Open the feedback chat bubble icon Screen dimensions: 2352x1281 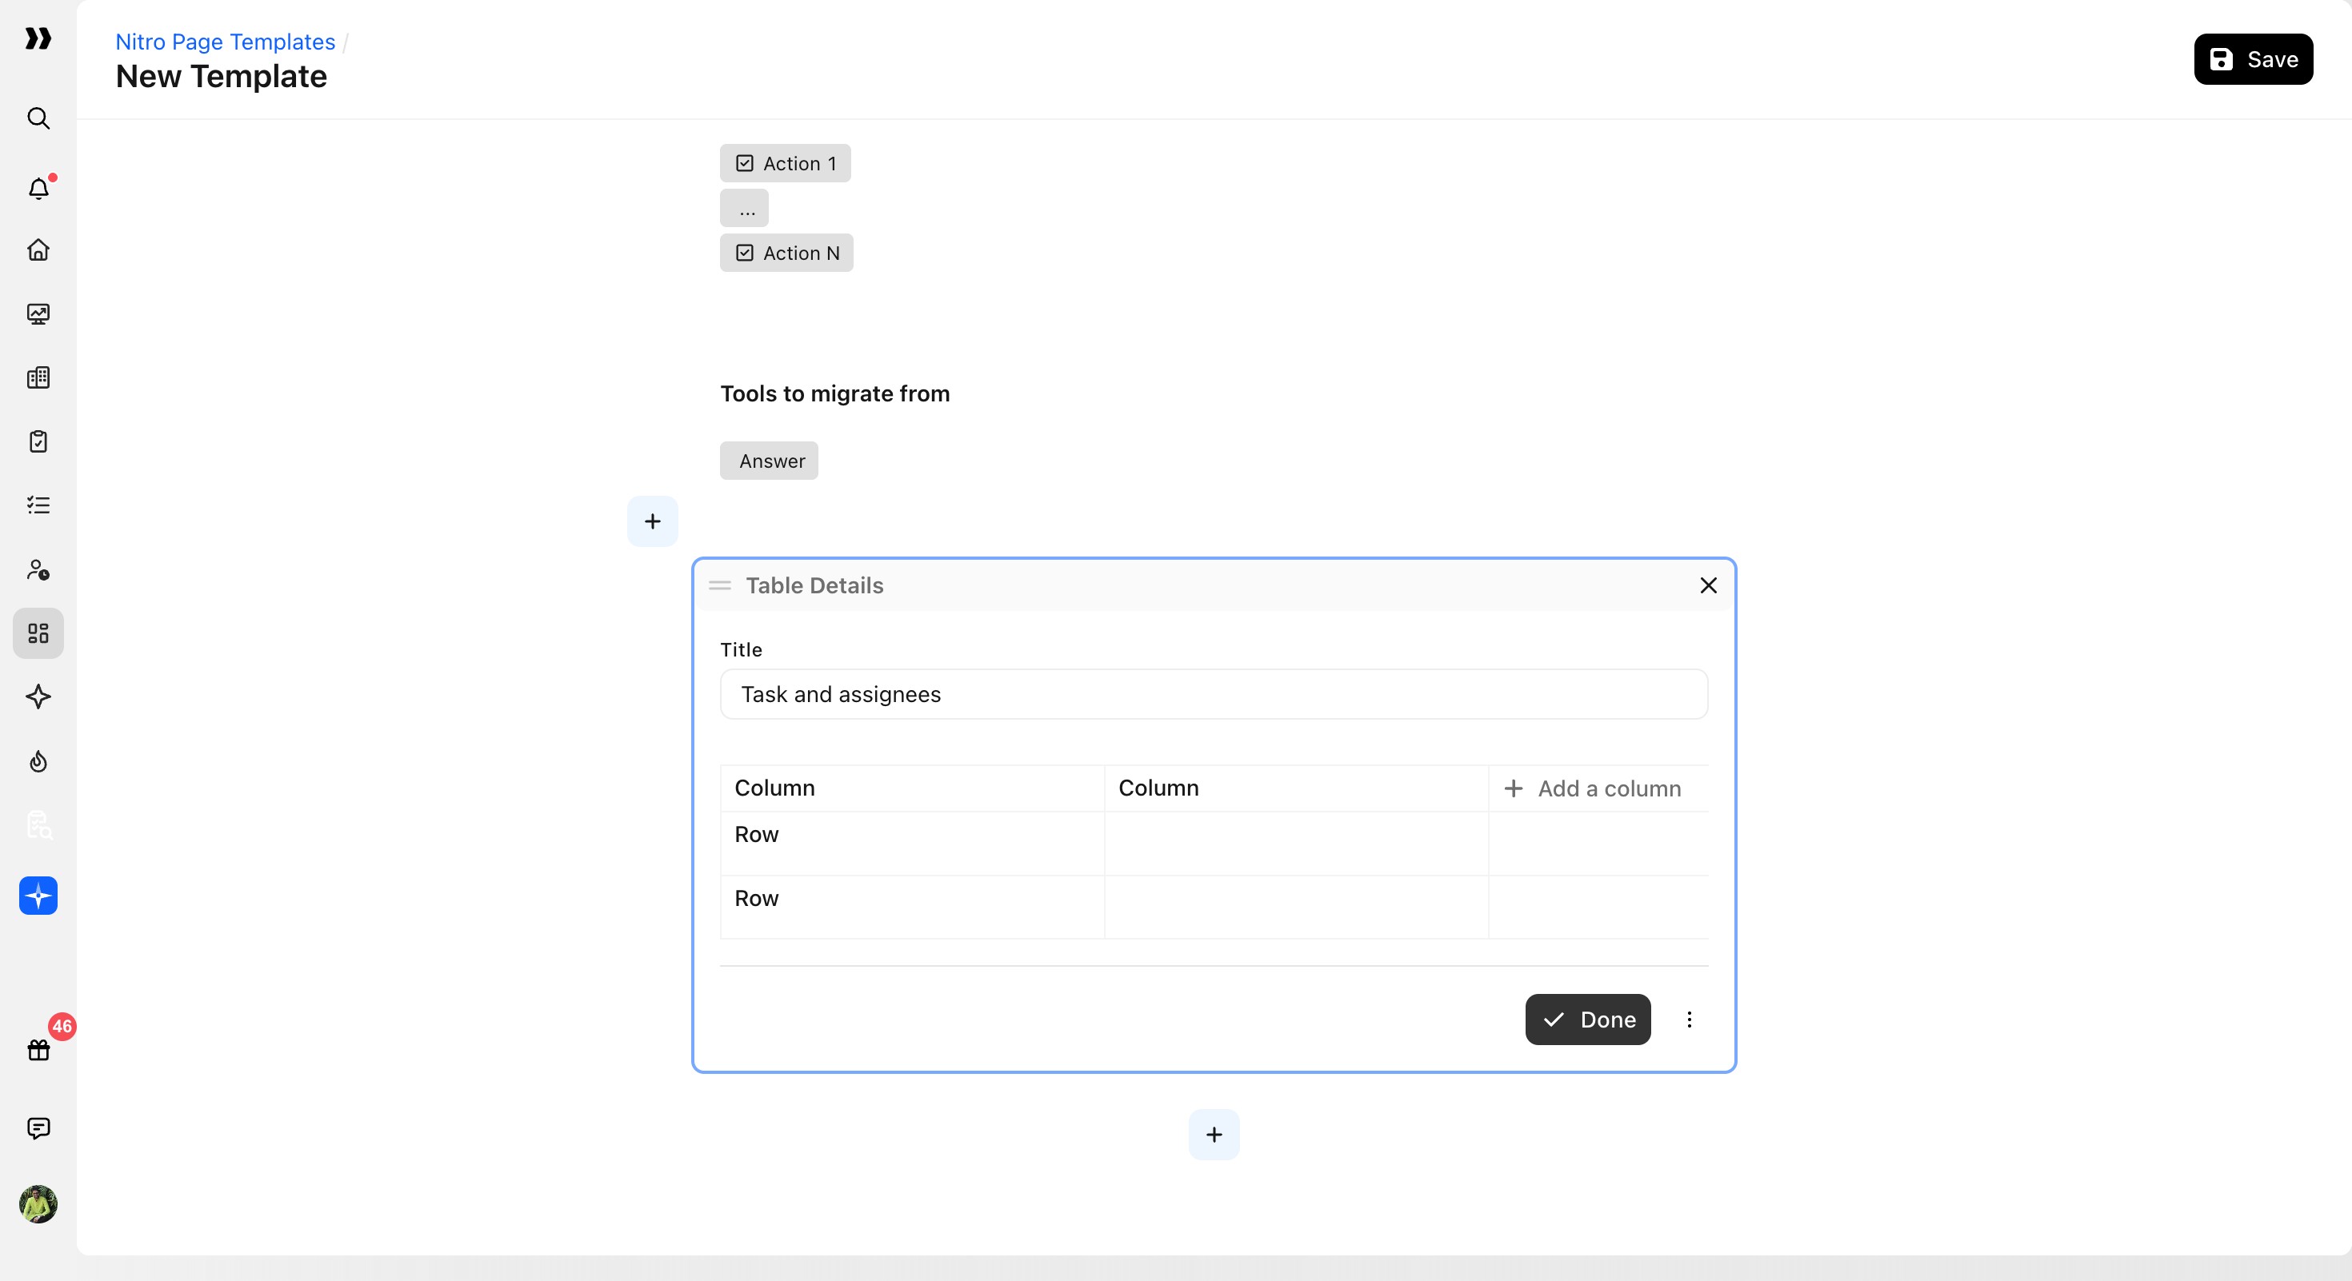pos(38,1128)
